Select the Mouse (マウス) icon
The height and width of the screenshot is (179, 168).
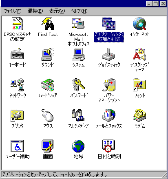48,115
